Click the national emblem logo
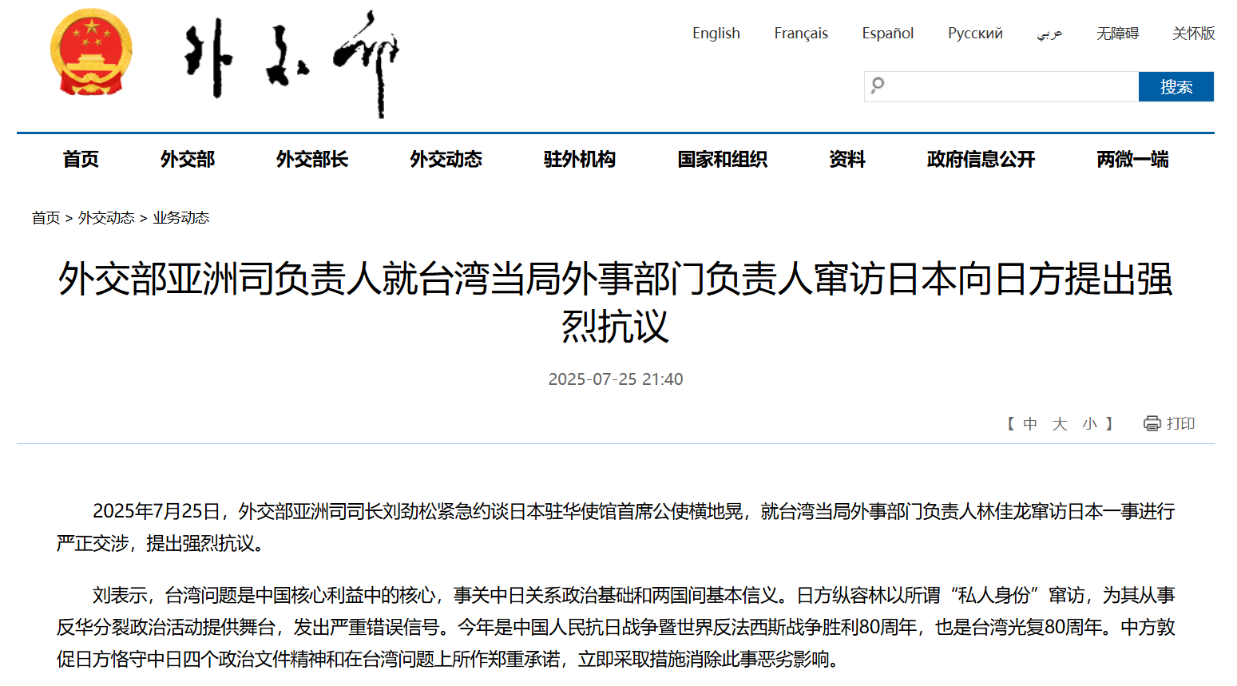This screenshot has height=686, width=1237. 91,53
